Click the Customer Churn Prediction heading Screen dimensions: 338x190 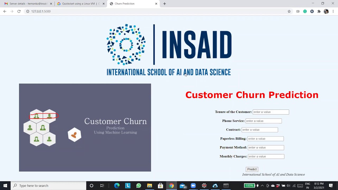(252, 95)
